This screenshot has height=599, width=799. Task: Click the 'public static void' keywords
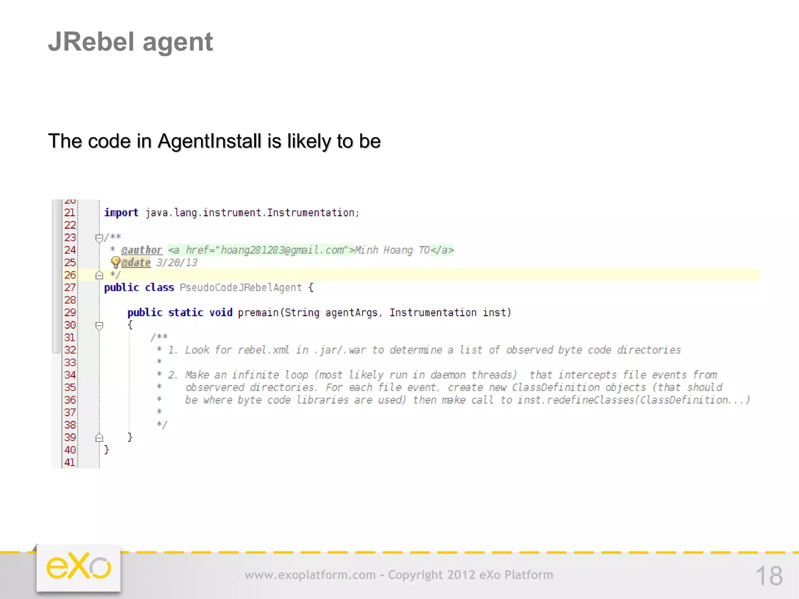180,313
